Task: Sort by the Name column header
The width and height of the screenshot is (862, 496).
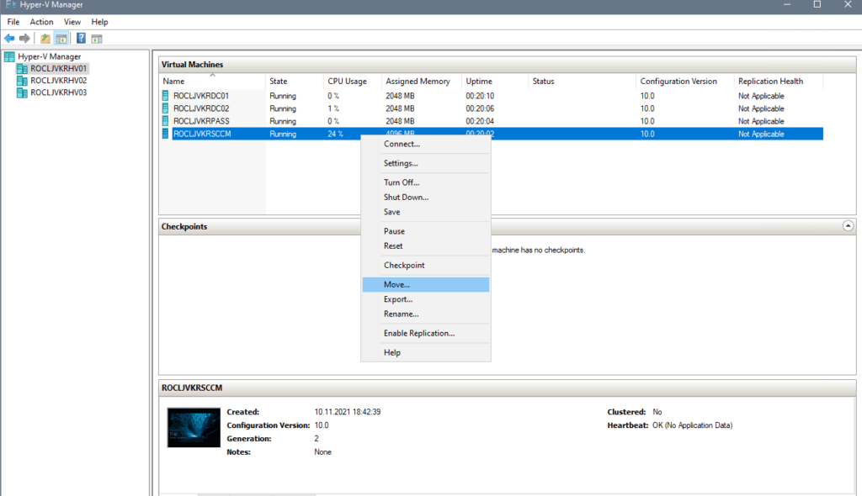Action: pyautogui.click(x=212, y=82)
